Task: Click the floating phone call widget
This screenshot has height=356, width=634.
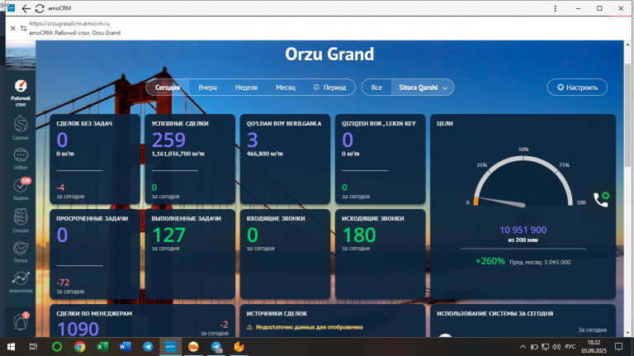Action: pos(600,199)
